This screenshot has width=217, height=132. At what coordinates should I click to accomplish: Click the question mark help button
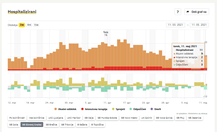click(x=177, y=12)
